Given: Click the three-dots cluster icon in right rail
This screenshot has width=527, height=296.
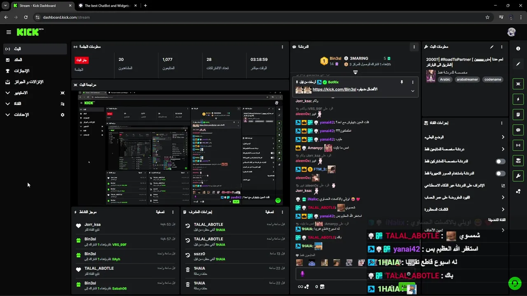Looking at the screenshot, I should coord(518,191).
